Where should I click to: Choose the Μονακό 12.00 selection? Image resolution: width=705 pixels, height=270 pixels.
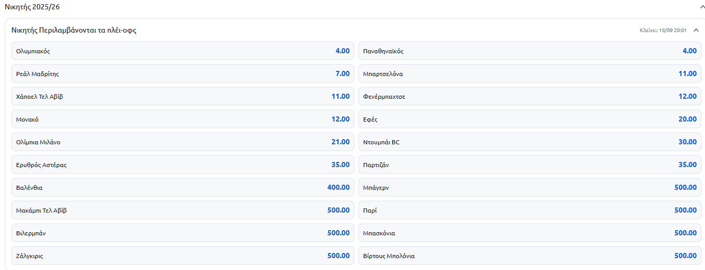(x=183, y=119)
